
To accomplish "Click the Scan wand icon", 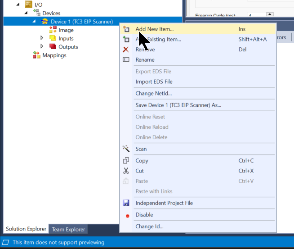I will point(126,149).
